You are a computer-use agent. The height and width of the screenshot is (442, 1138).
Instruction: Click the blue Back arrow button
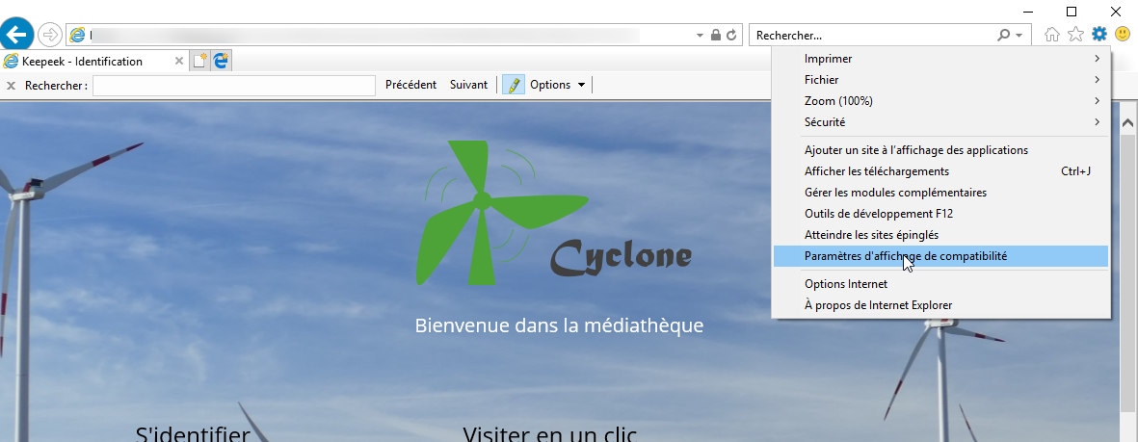coord(16,34)
